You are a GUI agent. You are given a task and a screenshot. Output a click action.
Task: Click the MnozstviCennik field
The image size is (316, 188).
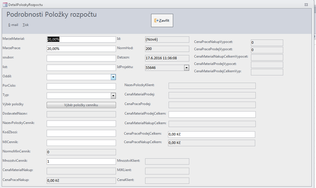81,161
